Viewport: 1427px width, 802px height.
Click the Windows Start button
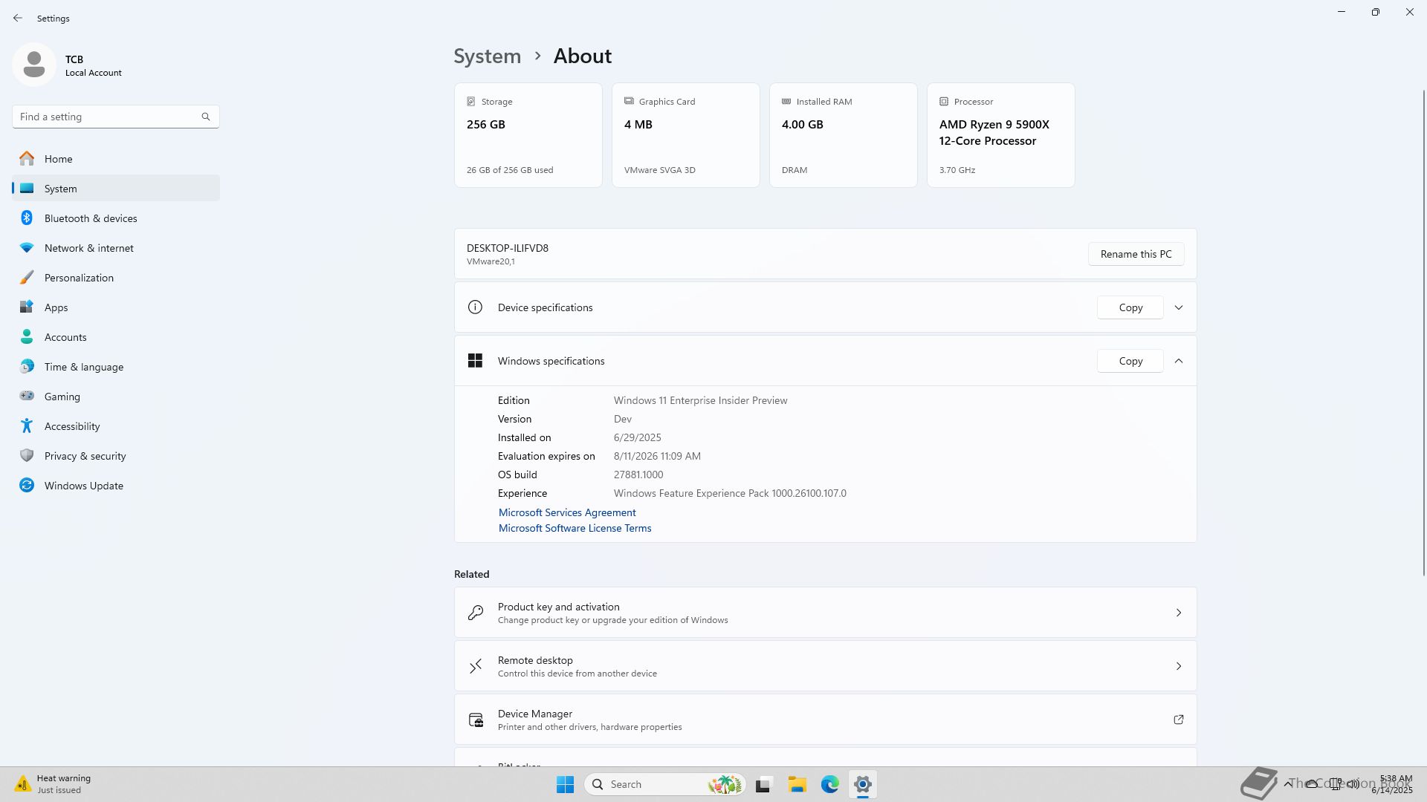565,784
